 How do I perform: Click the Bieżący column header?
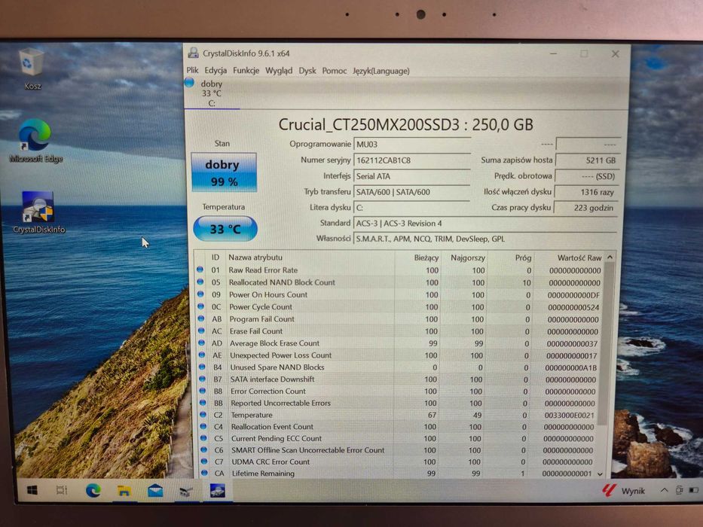[426, 257]
